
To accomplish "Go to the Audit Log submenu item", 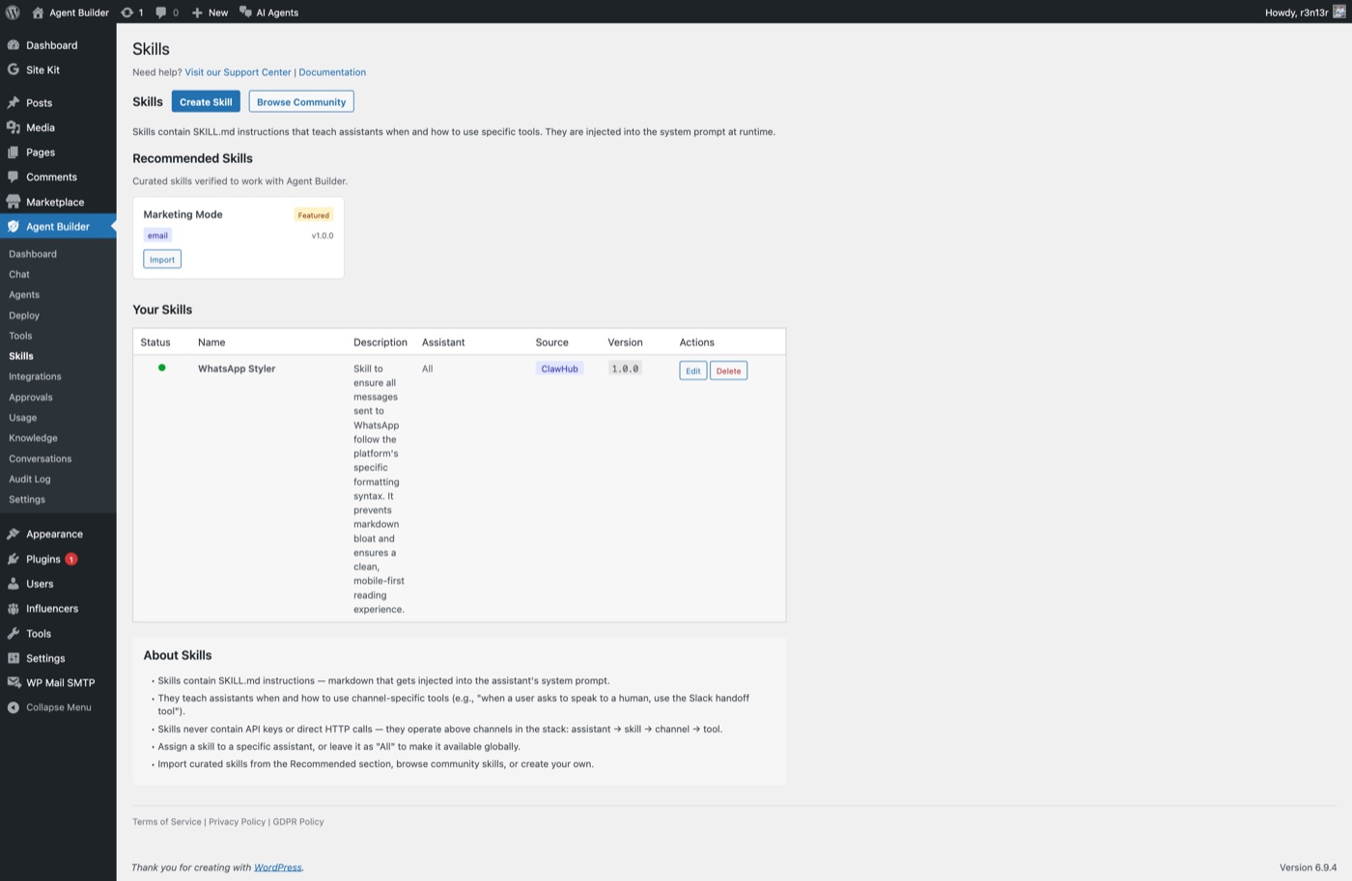I will coord(30,479).
